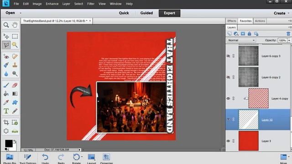292x164 pixels.
Task: Create a new layer icon
Action: (x=229, y=34)
